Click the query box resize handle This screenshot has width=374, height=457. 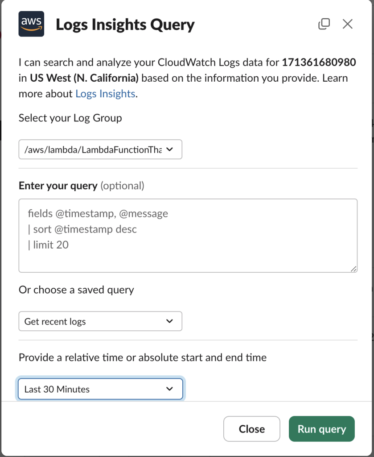point(354,269)
